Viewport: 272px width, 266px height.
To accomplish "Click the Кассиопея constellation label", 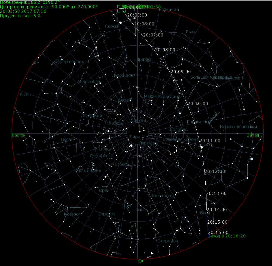I will click(x=125, y=75).
